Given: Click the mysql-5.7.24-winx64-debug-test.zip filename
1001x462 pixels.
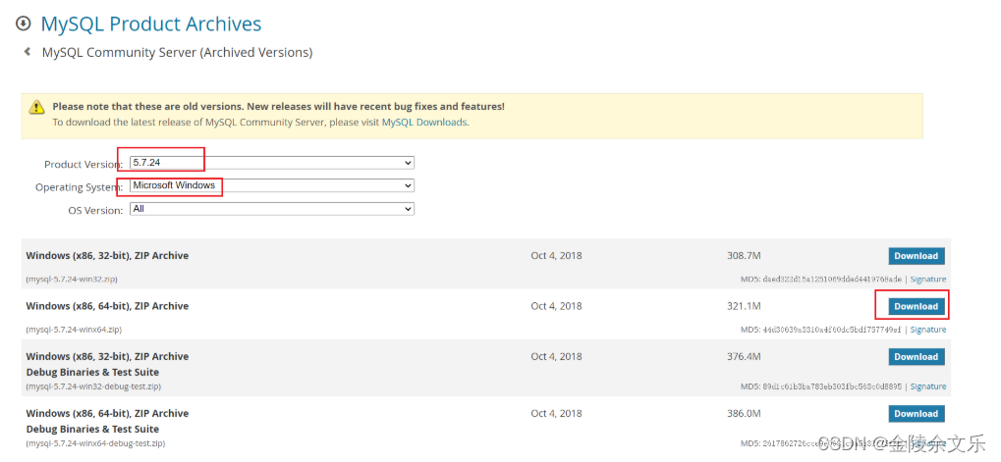Looking at the screenshot, I should pyautogui.click(x=95, y=443).
